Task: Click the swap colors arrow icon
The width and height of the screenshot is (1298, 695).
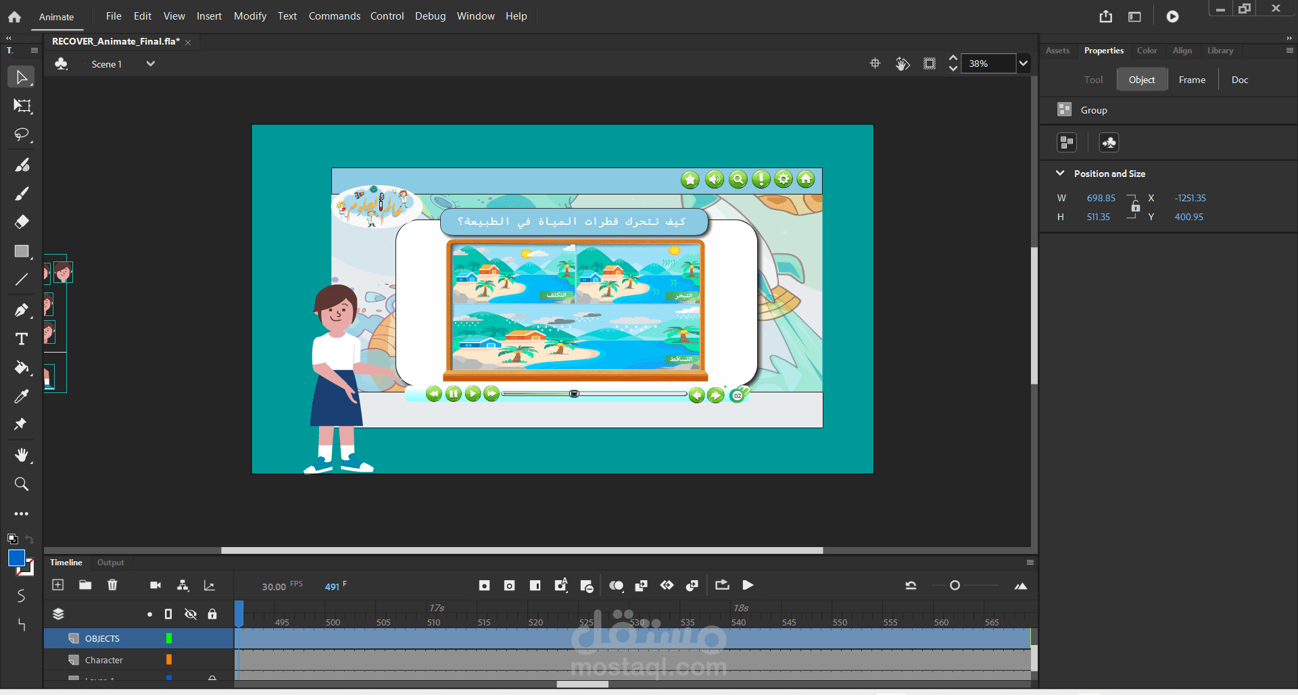Action: click(x=29, y=539)
